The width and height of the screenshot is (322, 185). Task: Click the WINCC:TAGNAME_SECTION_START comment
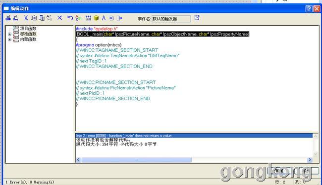point(117,50)
